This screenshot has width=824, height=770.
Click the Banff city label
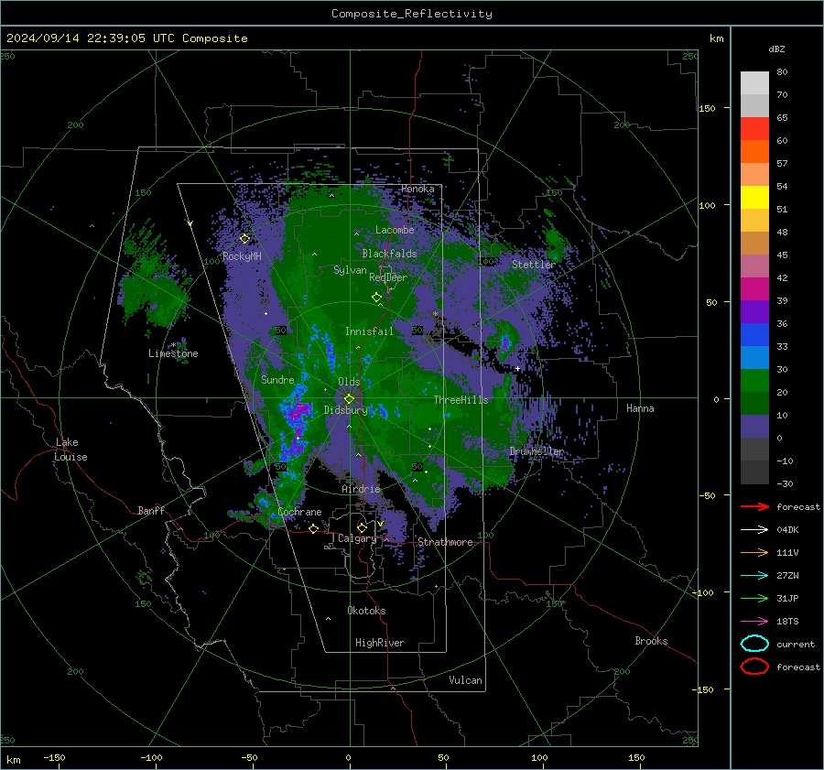pyautogui.click(x=151, y=510)
